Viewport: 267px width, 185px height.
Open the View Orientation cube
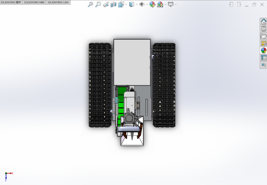pyautogui.click(x=121, y=5)
